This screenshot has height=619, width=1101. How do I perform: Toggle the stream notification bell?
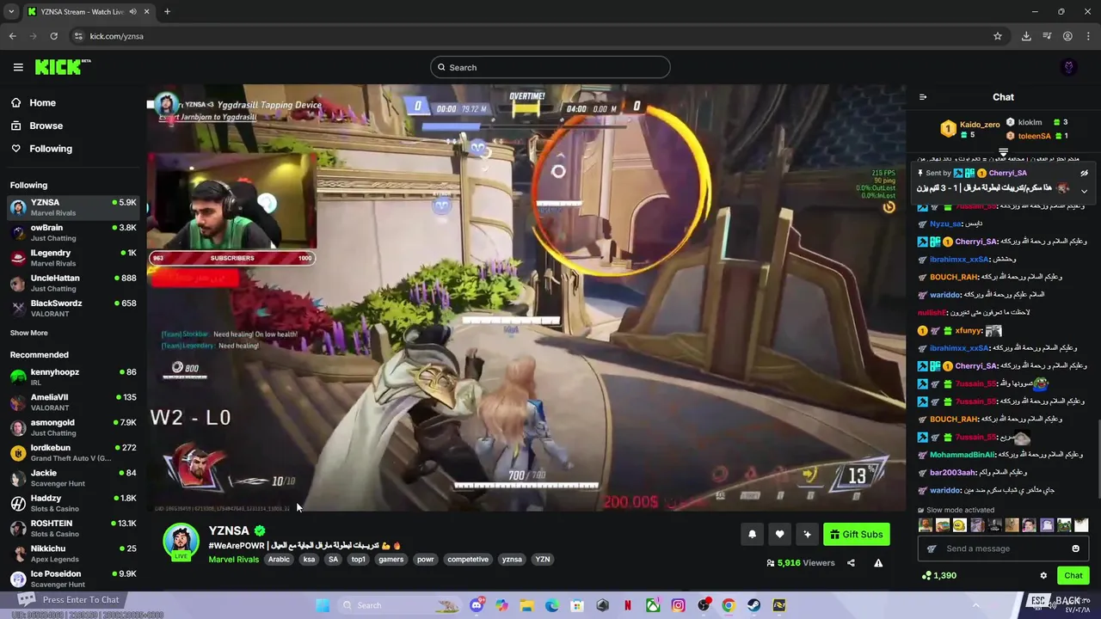[752, 535]
